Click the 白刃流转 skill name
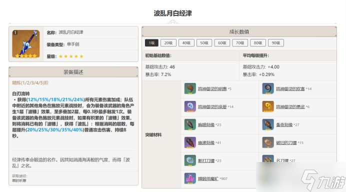Viewport: 346px width, 192px height. coord(21,93)
